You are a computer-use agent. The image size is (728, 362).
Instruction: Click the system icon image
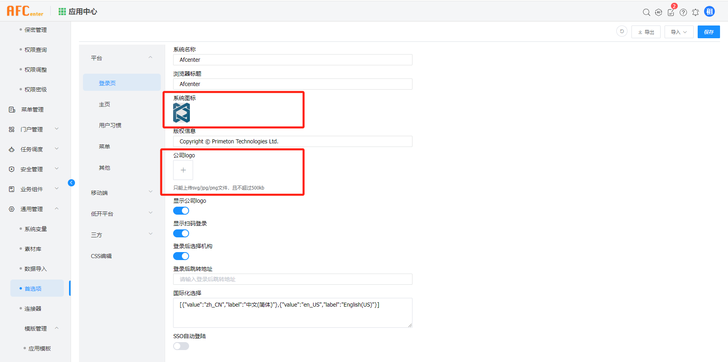coord(182,113)
